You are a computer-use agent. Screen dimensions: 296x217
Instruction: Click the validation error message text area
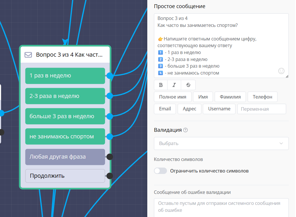point(221,207)
